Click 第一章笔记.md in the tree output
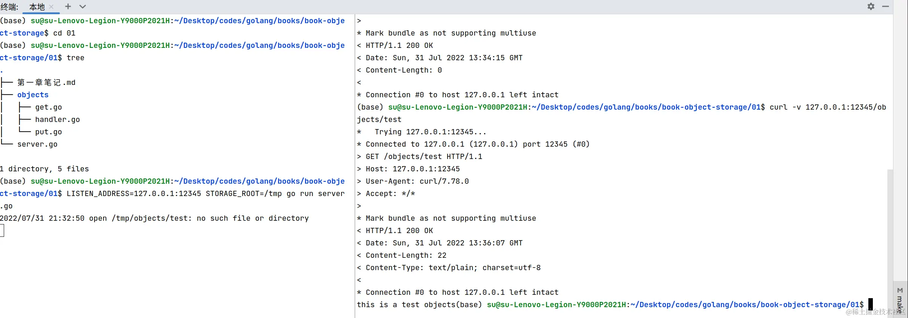Viewport: 908px width, 318px height. click(x=46, y=82)
